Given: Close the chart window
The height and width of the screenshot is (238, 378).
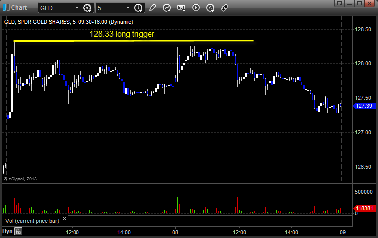Looking at the screenshot, I should pyautogui.click(x=369, y=3).
